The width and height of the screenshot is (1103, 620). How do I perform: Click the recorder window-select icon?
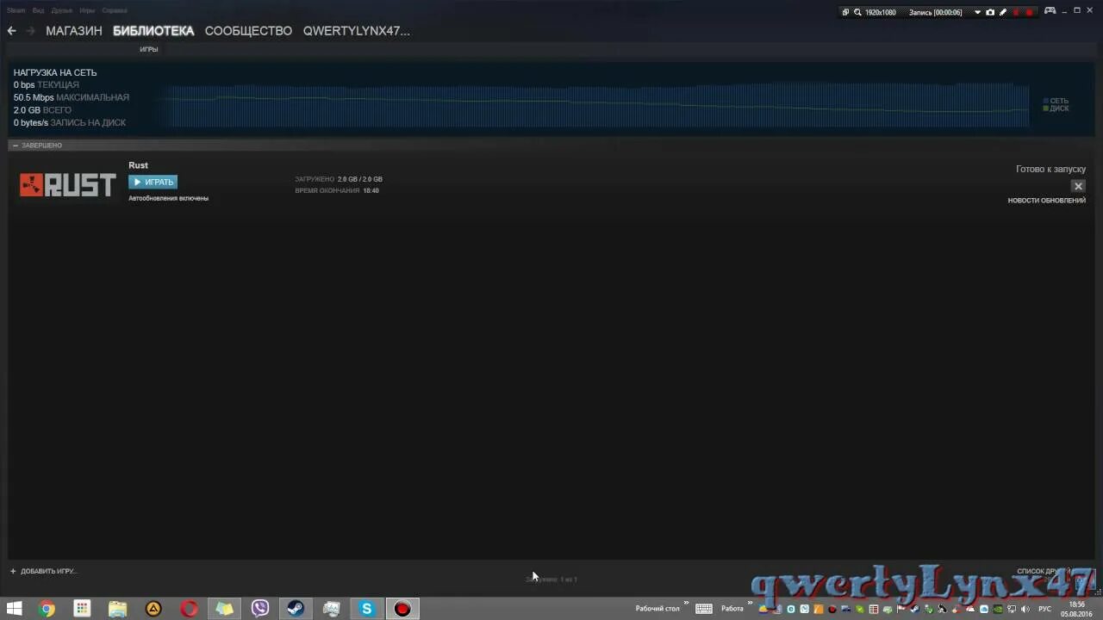pos(845,12)
